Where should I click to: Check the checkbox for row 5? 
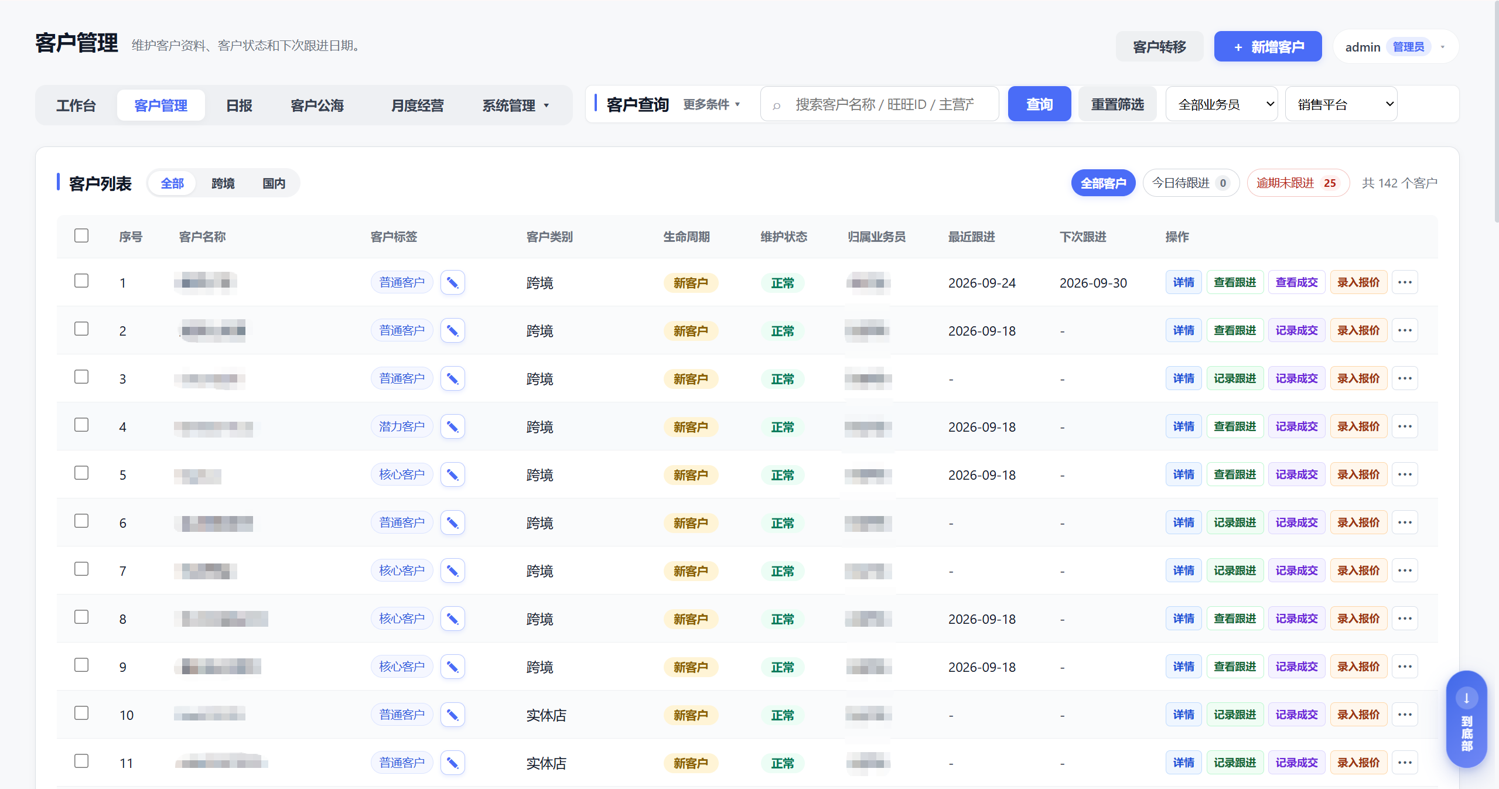[81, 473]
